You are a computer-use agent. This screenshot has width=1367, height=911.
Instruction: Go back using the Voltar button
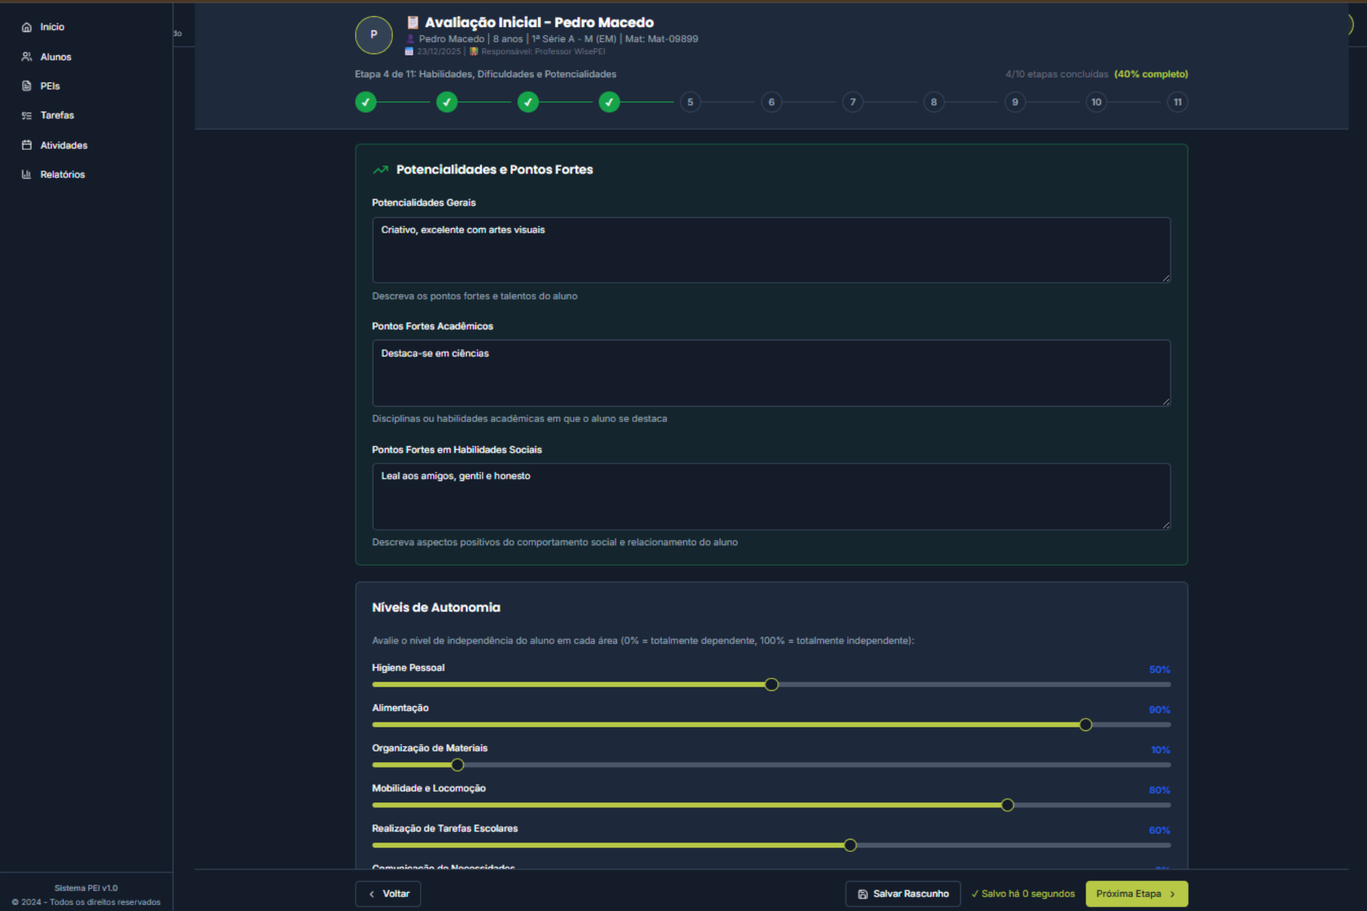click(388, 894)
